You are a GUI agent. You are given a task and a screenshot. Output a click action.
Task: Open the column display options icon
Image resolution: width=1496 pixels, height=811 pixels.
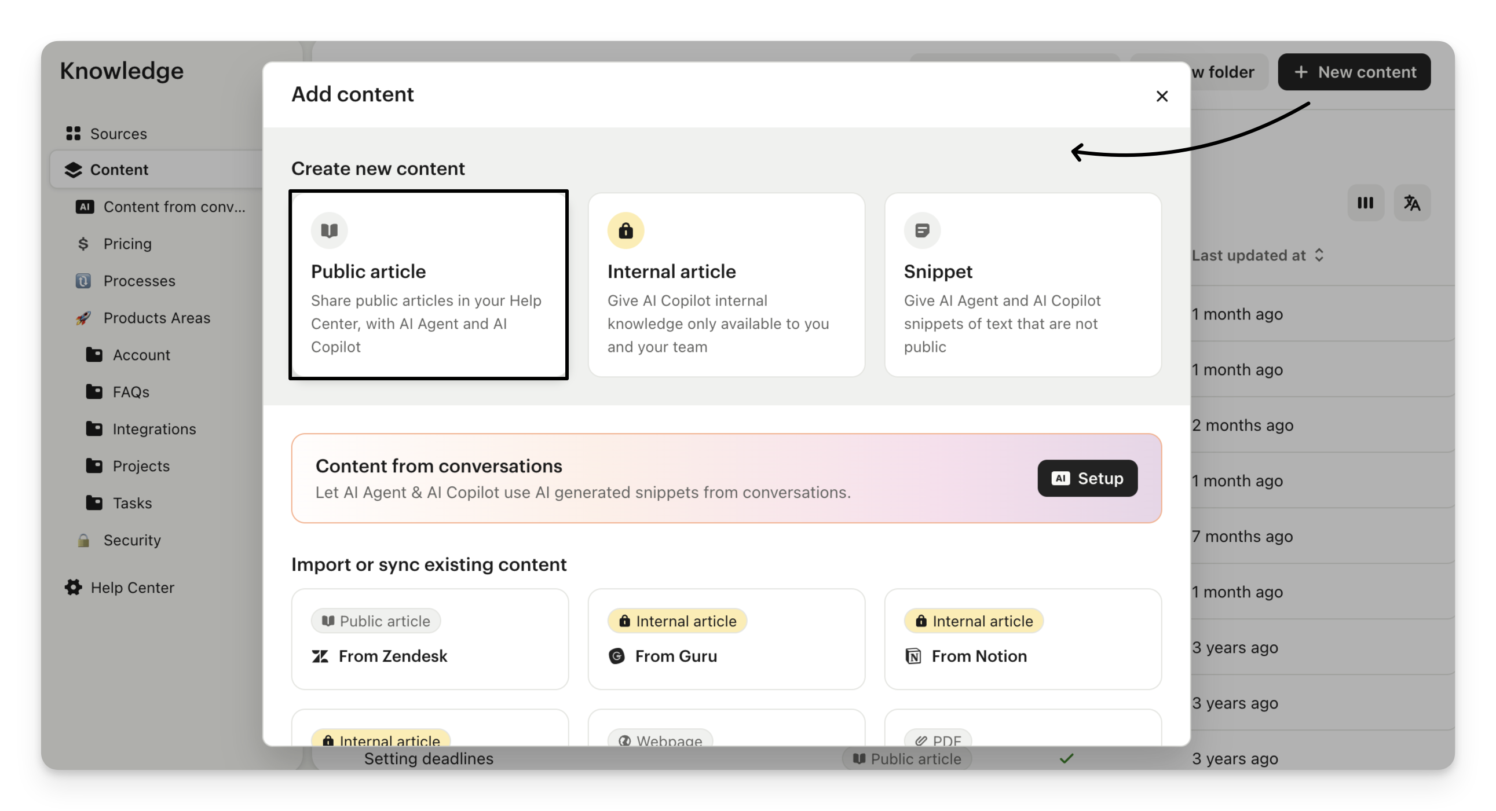1365,203
